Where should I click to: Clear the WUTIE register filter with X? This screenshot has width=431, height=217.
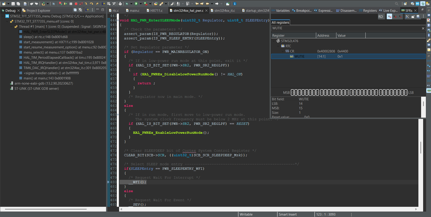pyautogui.click(x=423, y=28)
